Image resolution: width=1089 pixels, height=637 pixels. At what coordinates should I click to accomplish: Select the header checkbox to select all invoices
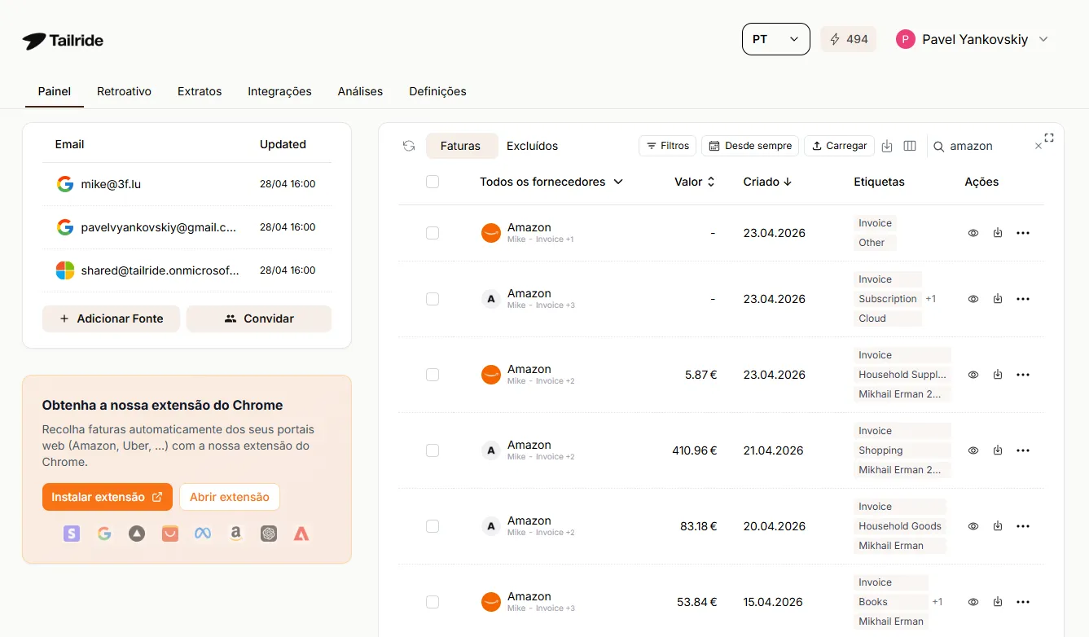click(x=433, y=182)
